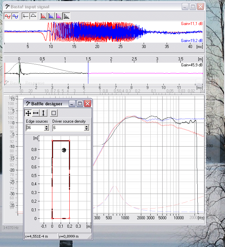Select the four-way move tool in Baffle designer

(28, 113)
